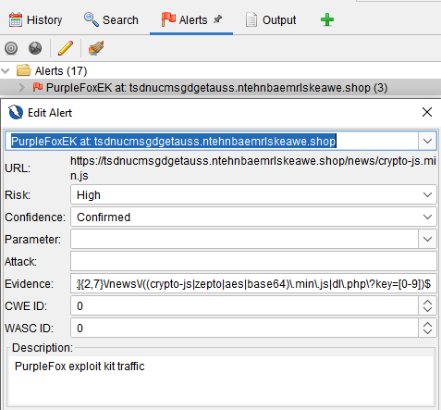Open the Risk dropdown showing High
441x410 pixels.
click(x=253, y=194)
